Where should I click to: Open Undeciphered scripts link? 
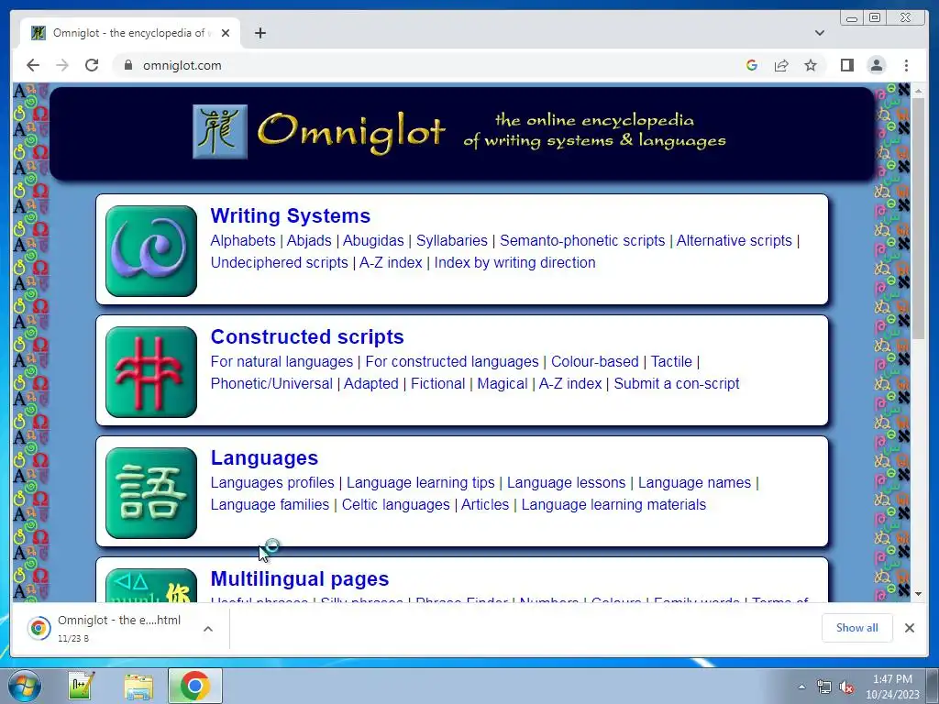279,263
